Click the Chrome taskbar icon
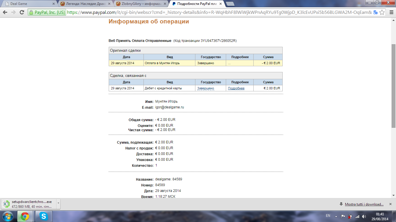Image resolution: width=396 pixels, height=222 pixels. point(25,216)
